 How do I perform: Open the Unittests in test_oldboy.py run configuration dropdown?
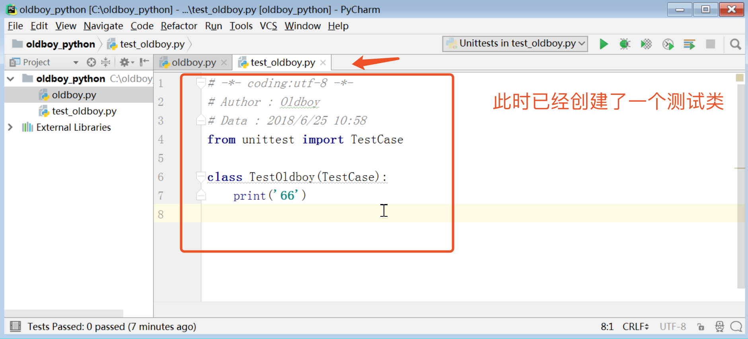click(x=515, y=44)
